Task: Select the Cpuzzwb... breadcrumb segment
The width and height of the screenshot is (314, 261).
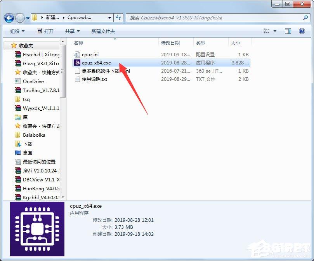Action: pyautogui.click(x=79, y=17)
